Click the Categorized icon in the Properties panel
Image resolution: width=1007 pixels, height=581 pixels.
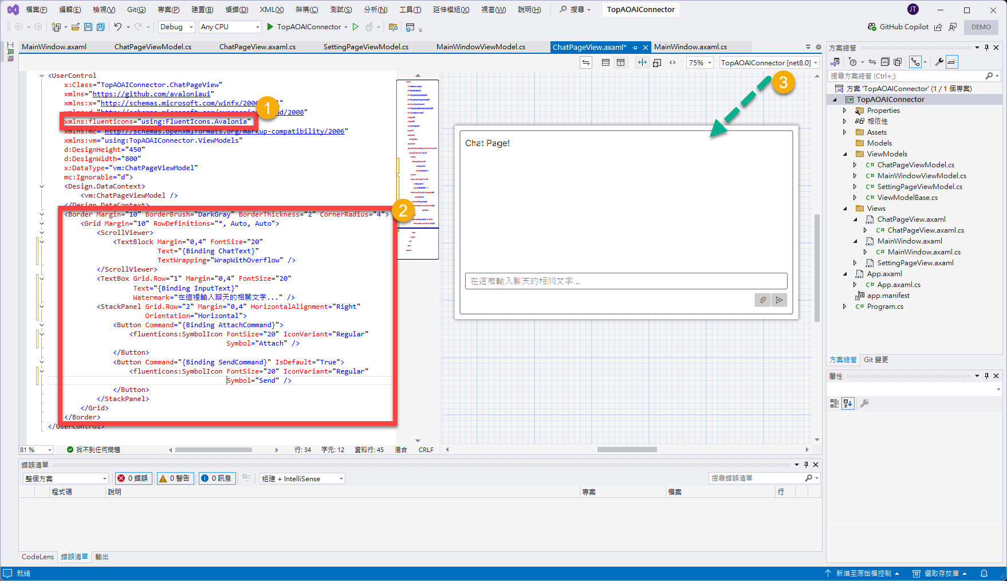click(x=835, y=403)
